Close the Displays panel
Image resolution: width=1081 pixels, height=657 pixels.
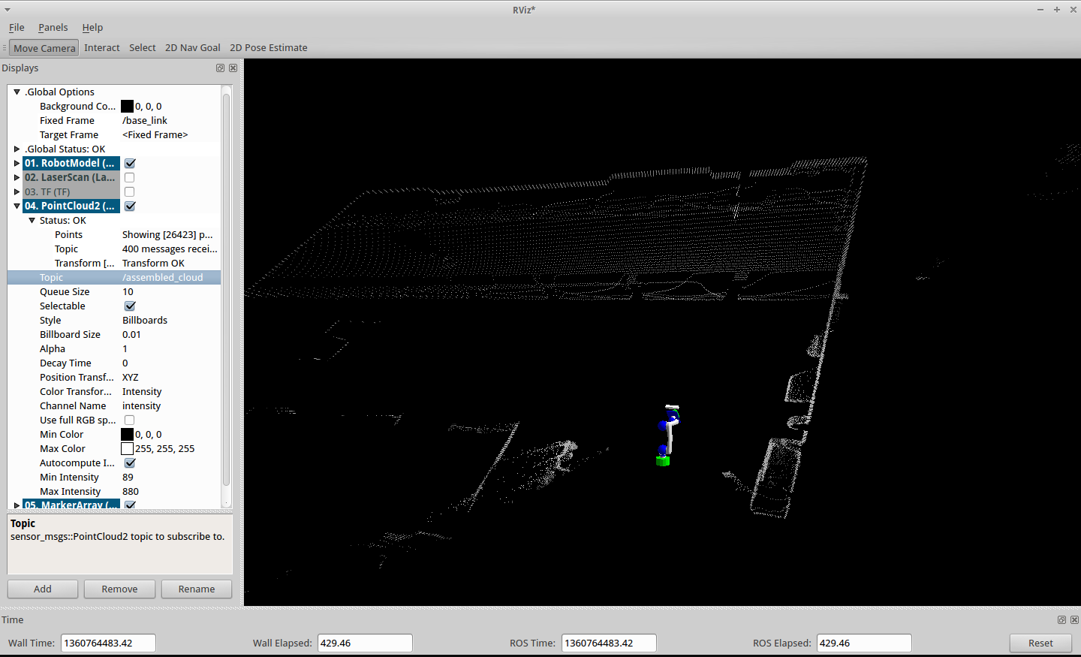(233, 68)
